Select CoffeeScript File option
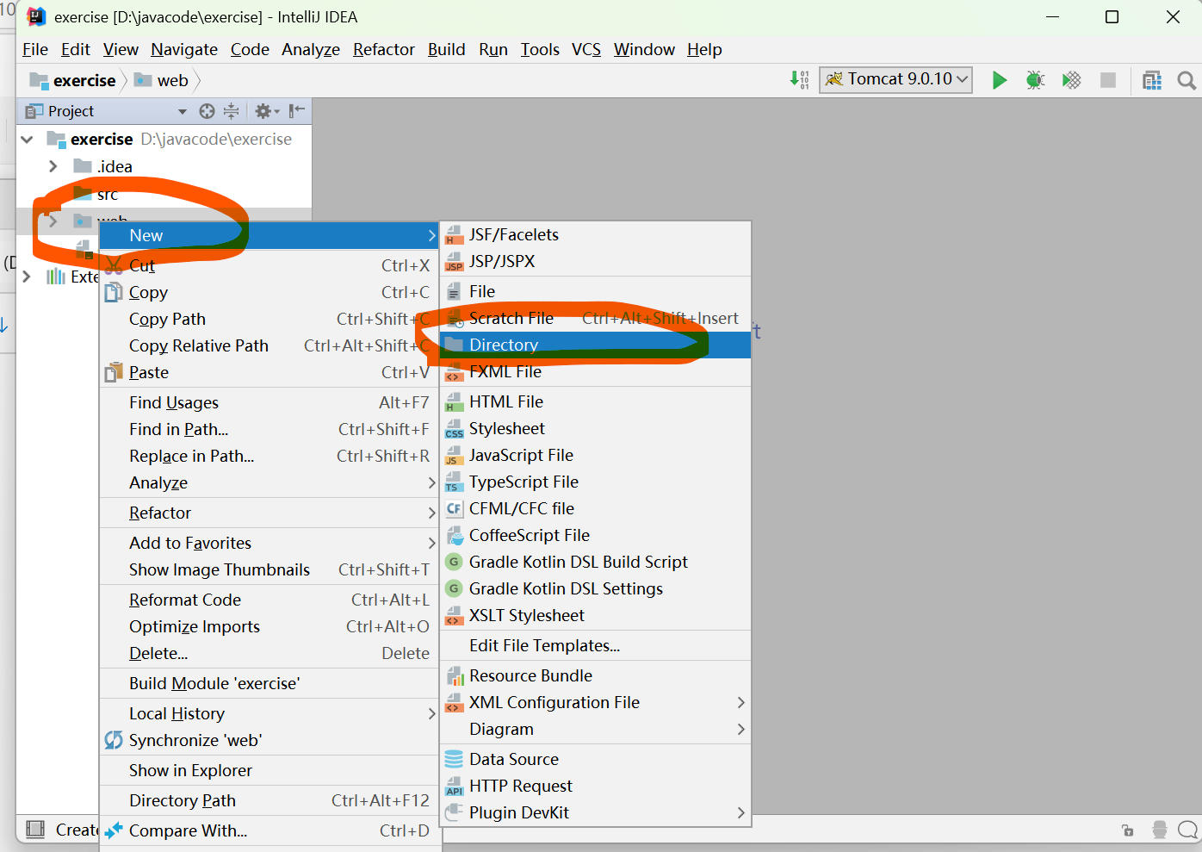This screenshot has width=1202, height=852. (595, 535)
